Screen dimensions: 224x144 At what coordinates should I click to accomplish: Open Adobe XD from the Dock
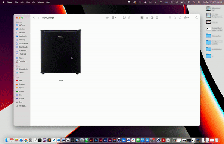click(x=110, y=140)
